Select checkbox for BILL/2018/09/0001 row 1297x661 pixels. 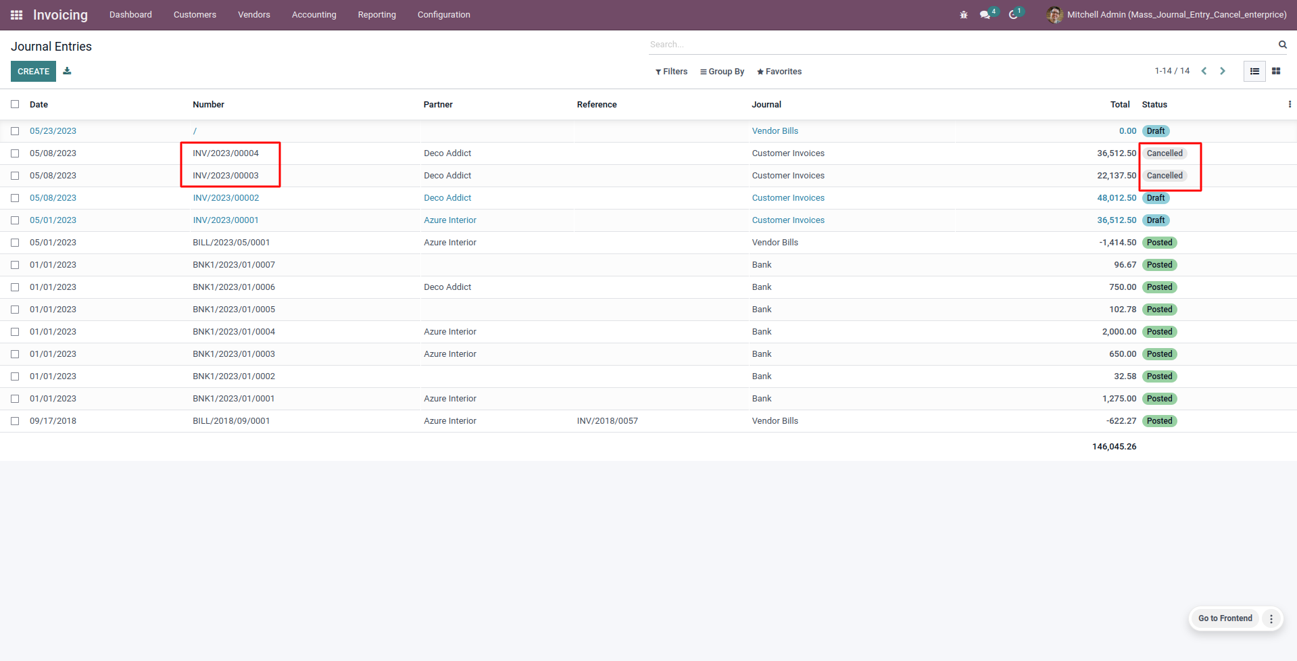15,421
